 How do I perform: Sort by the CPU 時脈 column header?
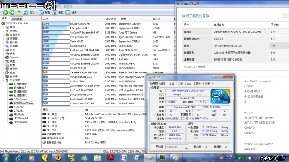coord(111,19)
